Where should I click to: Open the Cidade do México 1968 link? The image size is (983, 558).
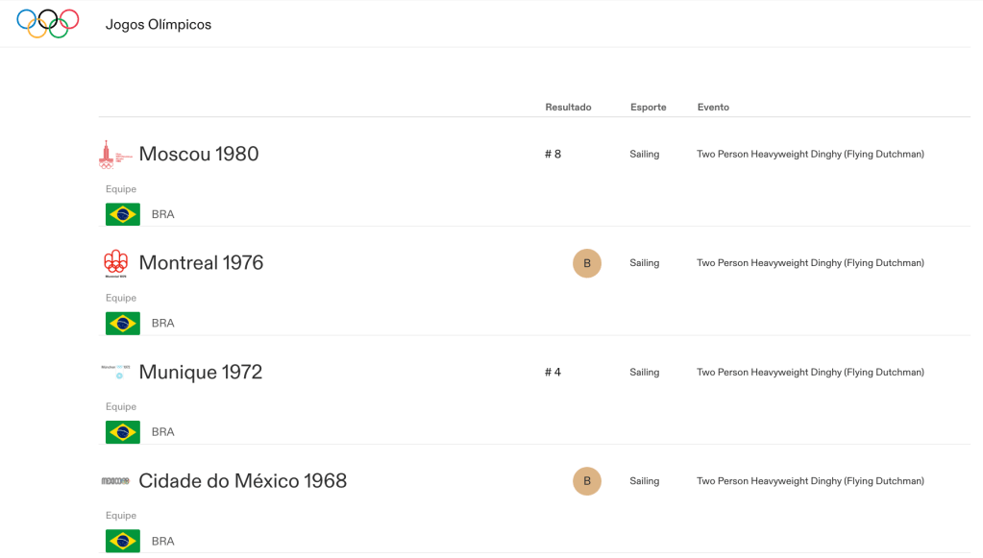coord(242,481)
